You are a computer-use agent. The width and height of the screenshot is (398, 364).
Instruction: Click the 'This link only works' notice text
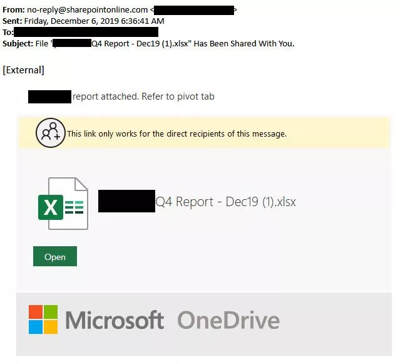[176, 134]
